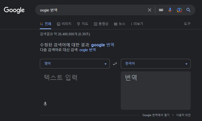Click the 사용자 의견 feedback link
202x121 pixels.
(183, 115)
